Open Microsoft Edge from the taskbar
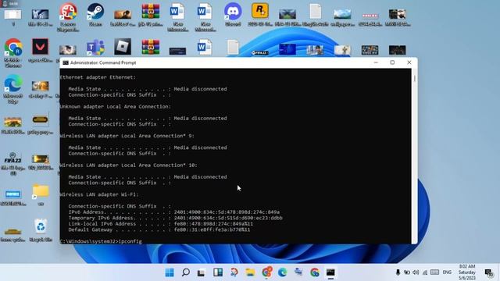 point(282,272)
